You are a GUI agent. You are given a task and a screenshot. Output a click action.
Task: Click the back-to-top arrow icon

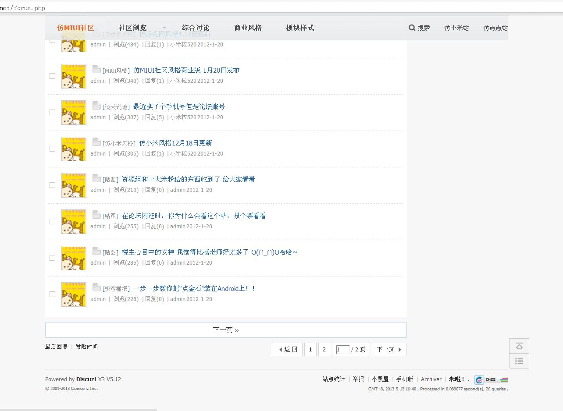[x=519, y=346]
